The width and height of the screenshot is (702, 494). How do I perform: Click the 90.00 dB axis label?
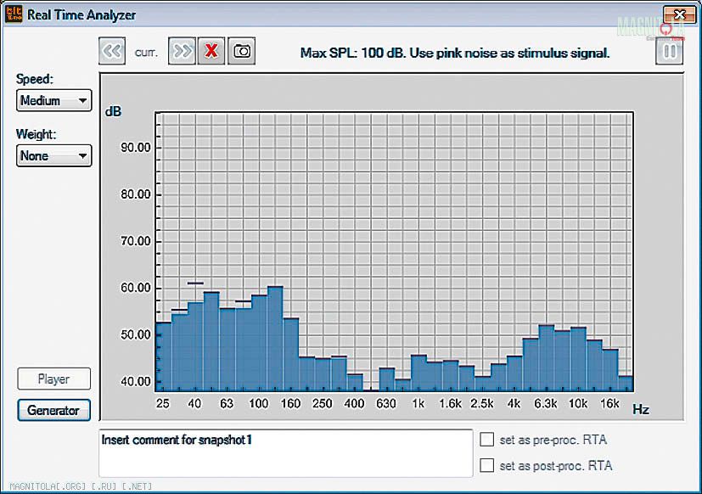point(136,148)
